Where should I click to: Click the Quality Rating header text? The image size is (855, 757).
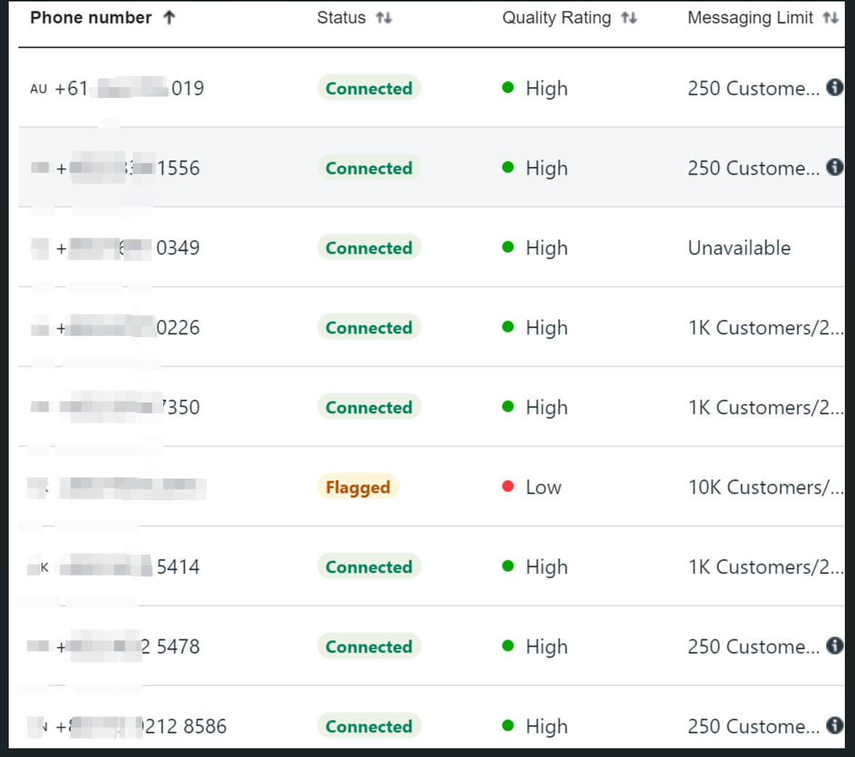pos(556,18)
